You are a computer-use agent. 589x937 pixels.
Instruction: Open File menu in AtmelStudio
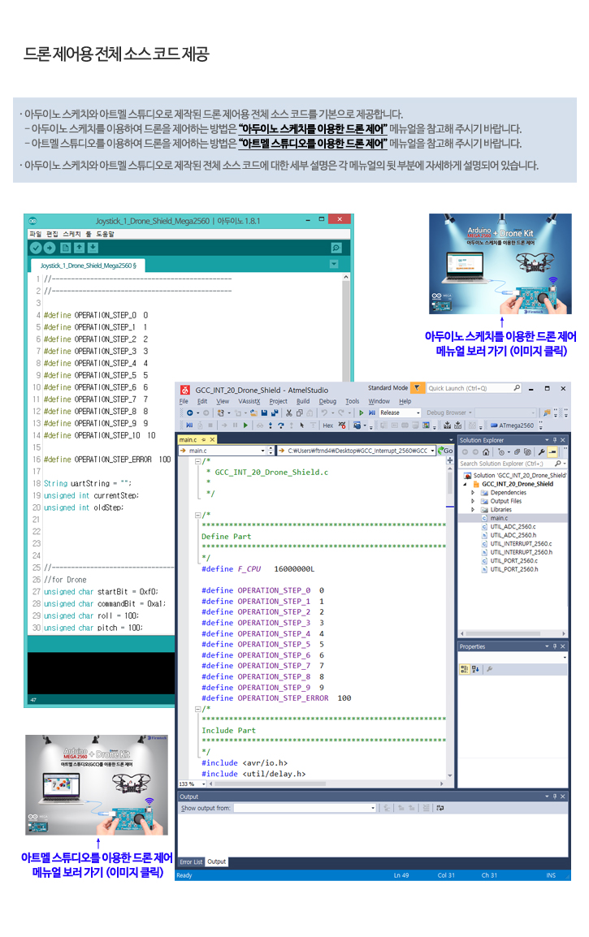[x=184, y=401]
